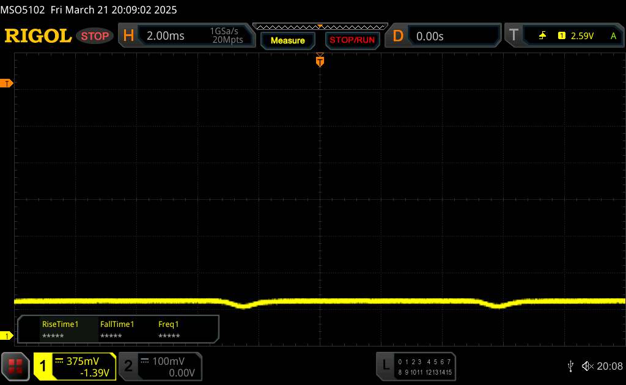Enable channel 2 with the 100mV label
The width and height of the screenshot is (626, 385).
tap(160, 366)
